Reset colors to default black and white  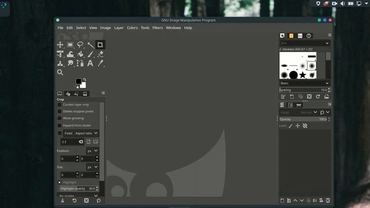pyautogui.click(x=77, y=87)
